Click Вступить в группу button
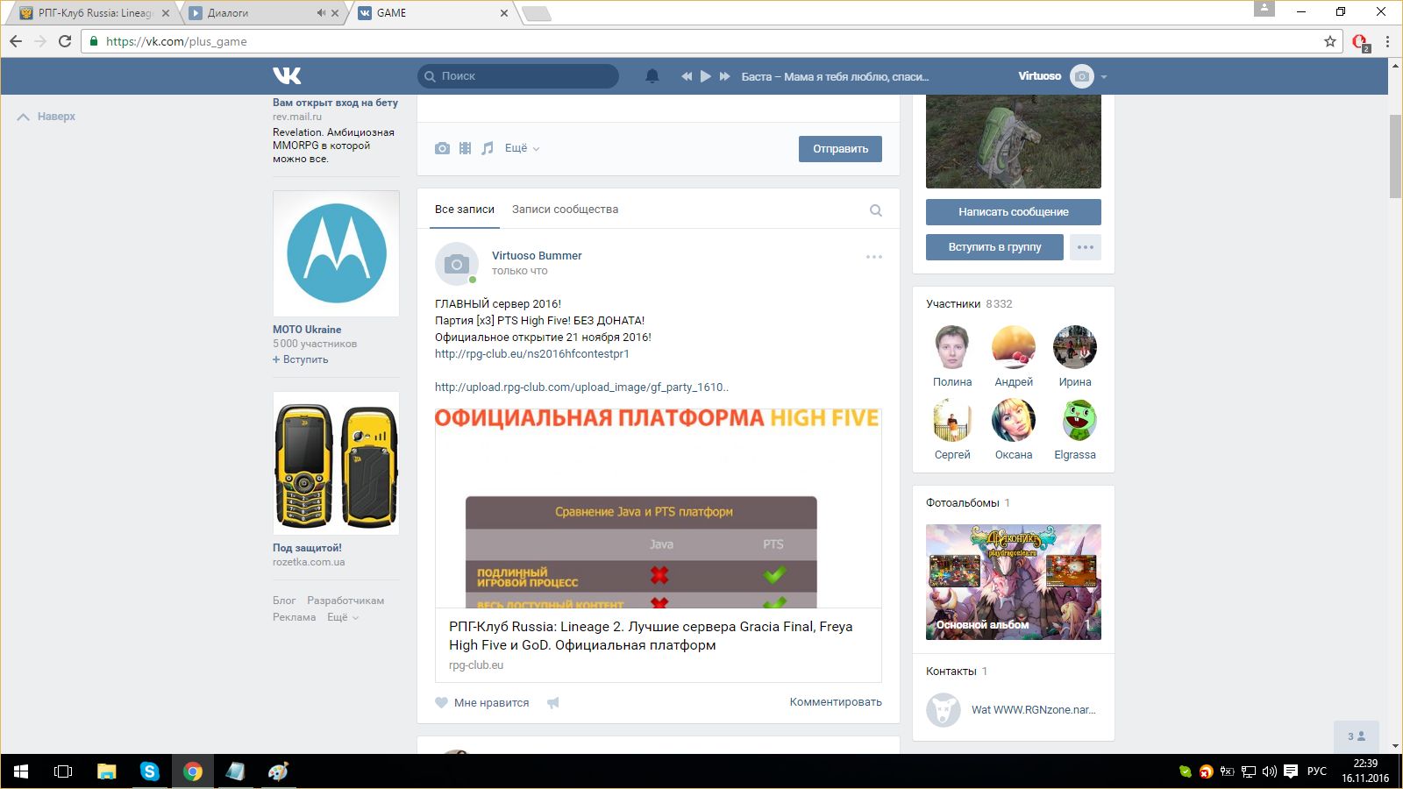1403x789 pixels. (x=994, y=247)
